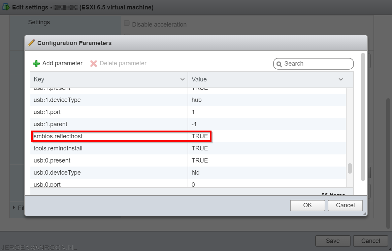
Task: Click the red X Delete parameter icon
Action: (94, 64)
